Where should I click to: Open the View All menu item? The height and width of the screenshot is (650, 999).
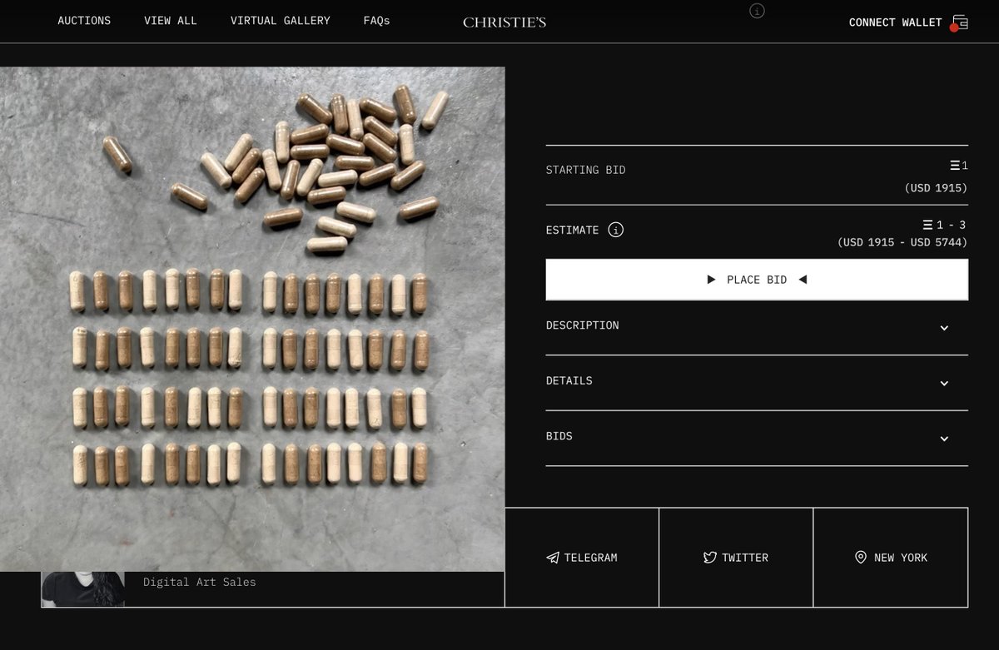point(171,21)
